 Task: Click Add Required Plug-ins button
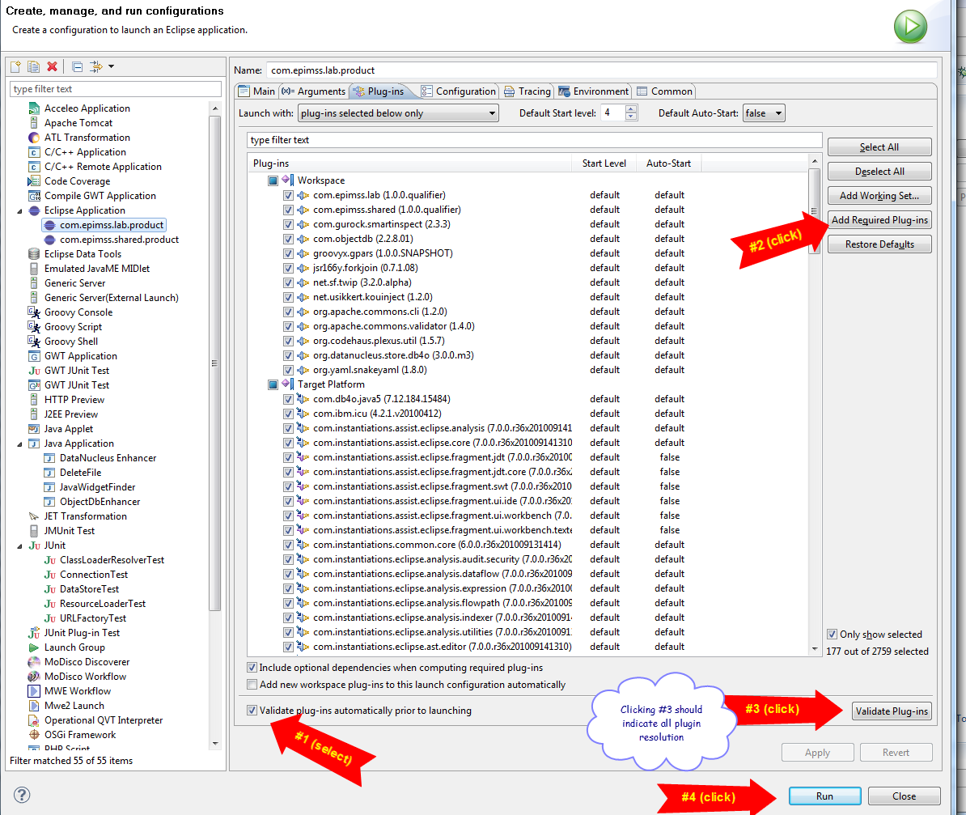point(879,220)
